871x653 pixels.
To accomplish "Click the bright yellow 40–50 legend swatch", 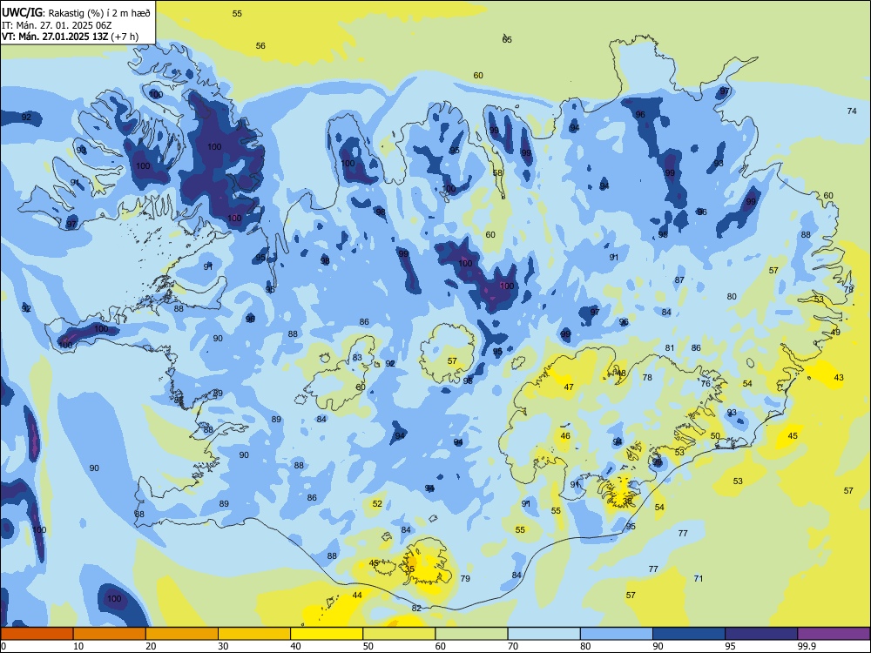I will [x=327, y=634].
